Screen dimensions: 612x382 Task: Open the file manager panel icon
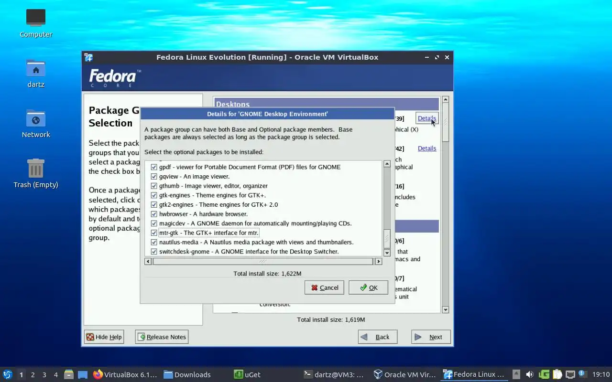click(68, 374)
